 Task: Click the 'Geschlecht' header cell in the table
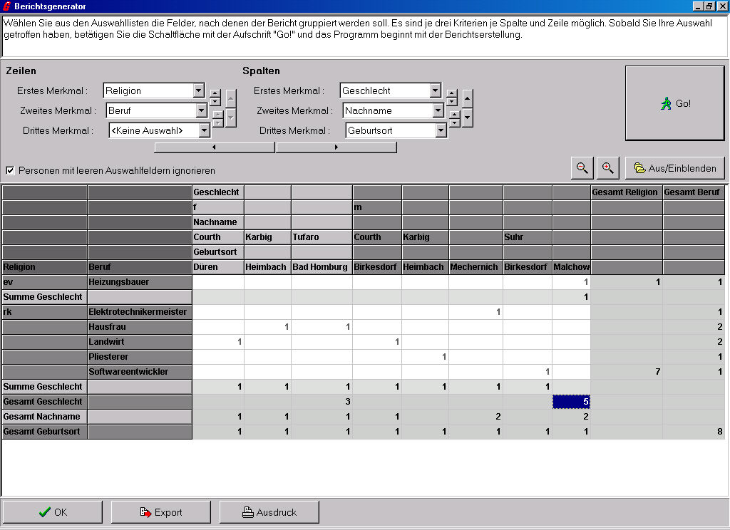(x=218, y=192)
